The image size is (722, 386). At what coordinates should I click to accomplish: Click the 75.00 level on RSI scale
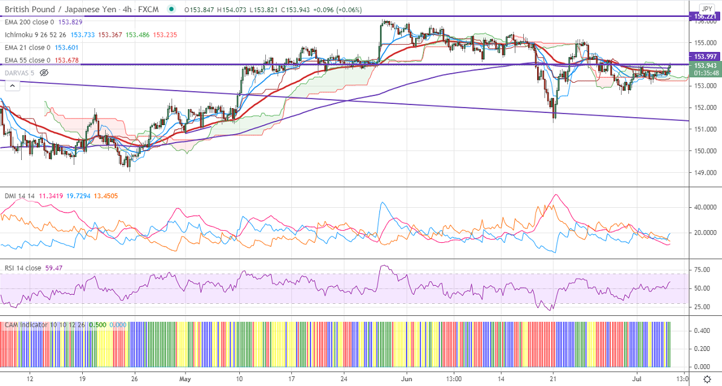coord(703,270)
